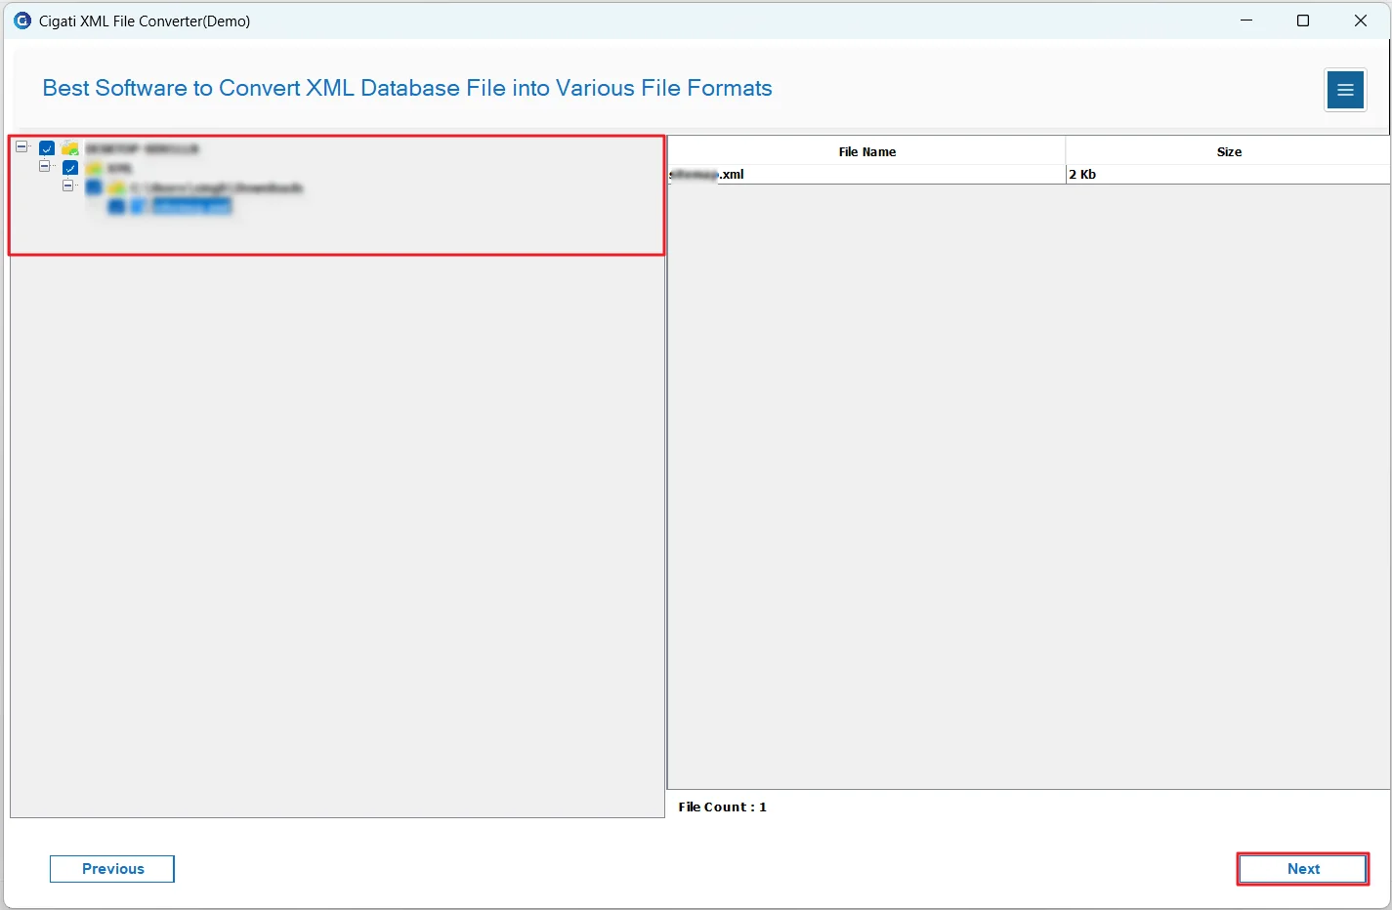
Task: Collapse the root node of the folder tree
Action: click(21, 147)
